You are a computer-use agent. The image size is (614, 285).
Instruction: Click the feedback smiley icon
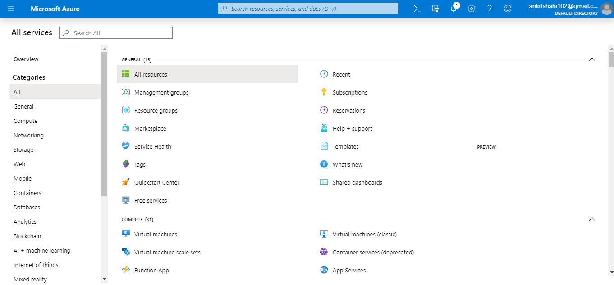pyautogui.click(x=508, y=9)
